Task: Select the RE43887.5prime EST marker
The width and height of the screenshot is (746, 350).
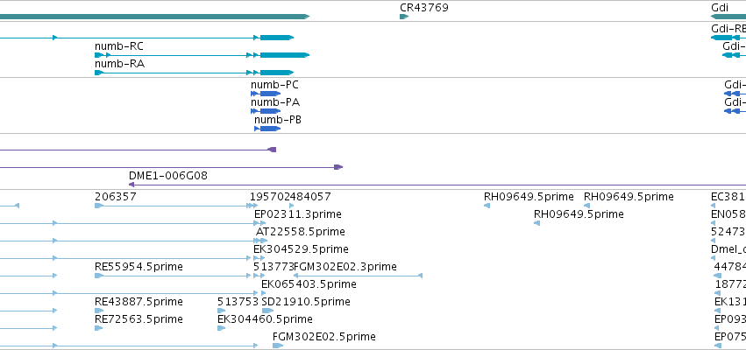Action: [99, 311]
